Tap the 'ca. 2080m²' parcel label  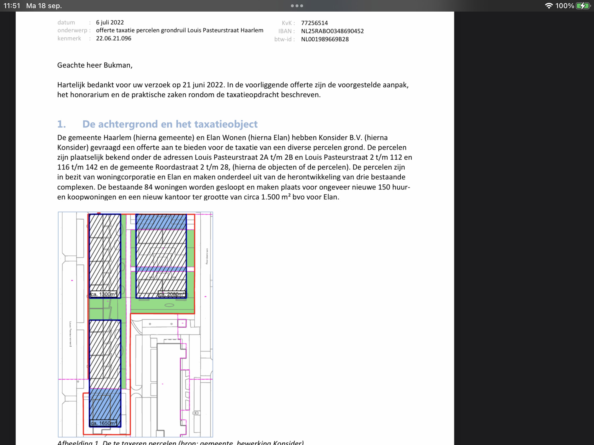coord(172,294)
